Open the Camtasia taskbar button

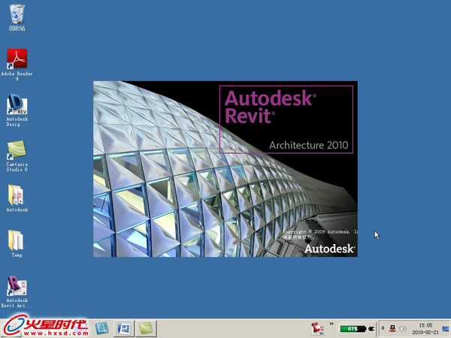click(146, 328)
